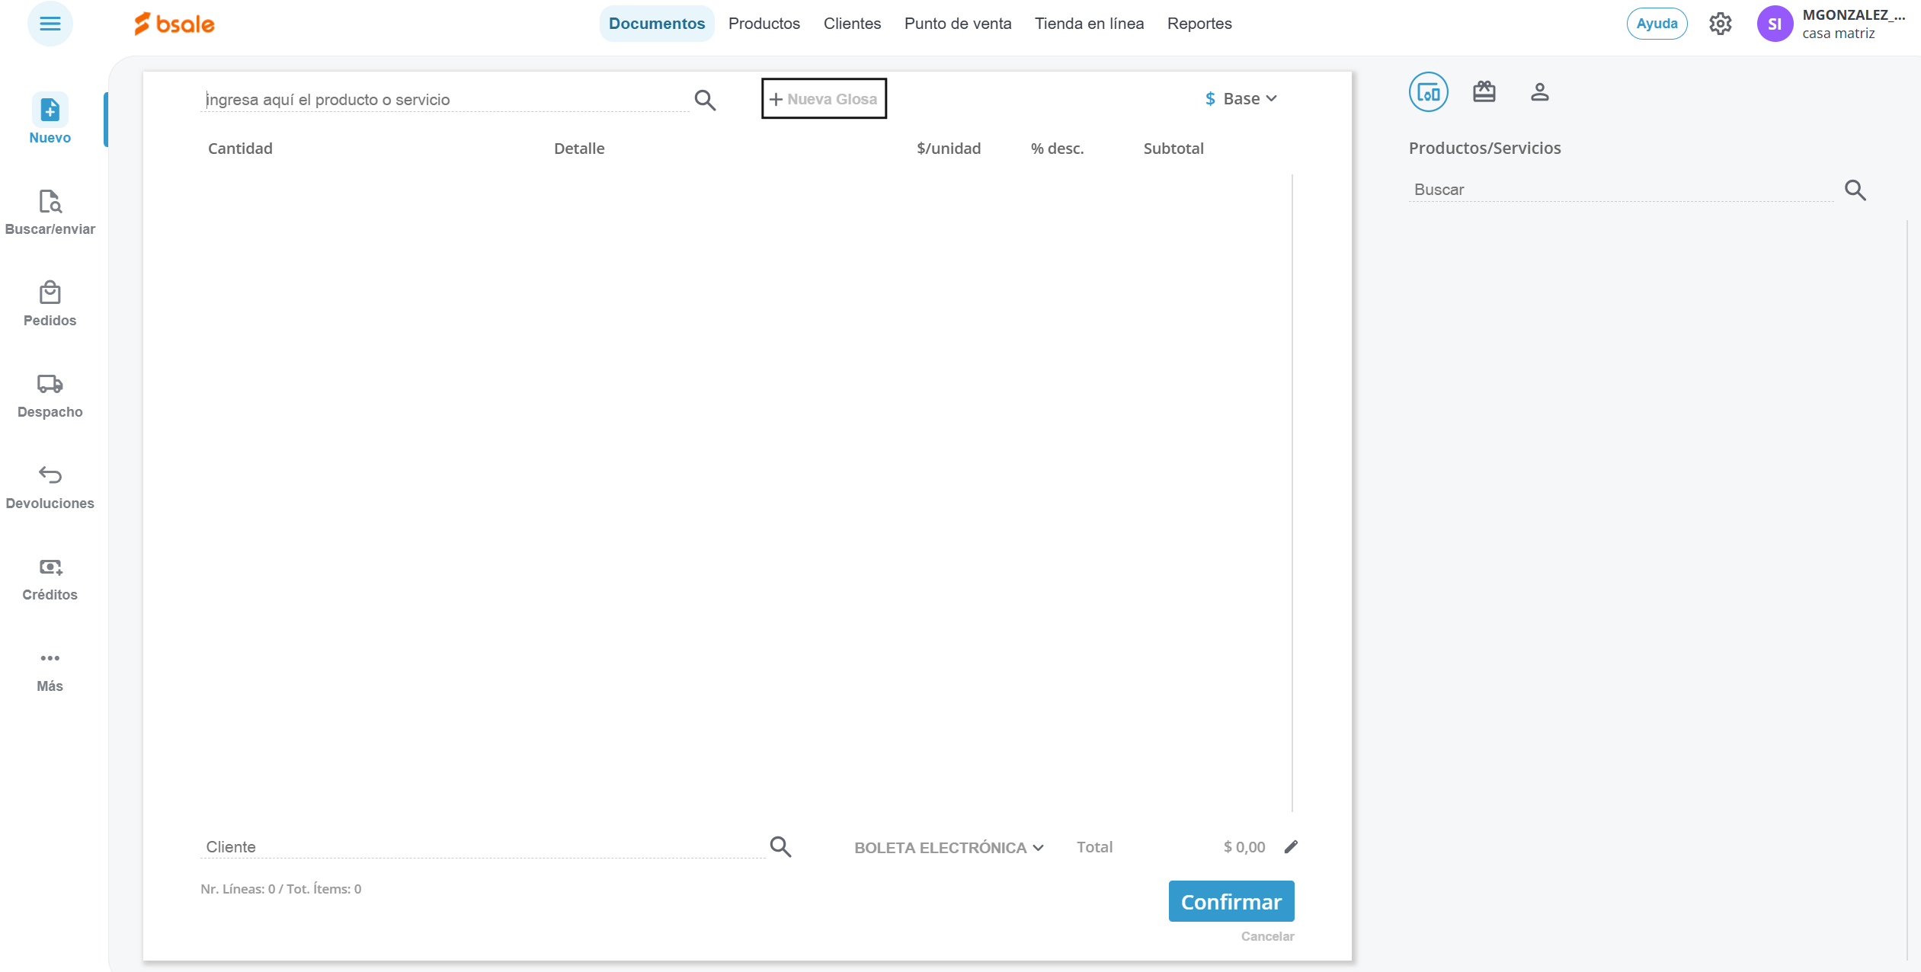Open the Boleta Electrónica document type dropdown
The width and height of the screenshot is (1921, 972).
[x=948, y=848]
